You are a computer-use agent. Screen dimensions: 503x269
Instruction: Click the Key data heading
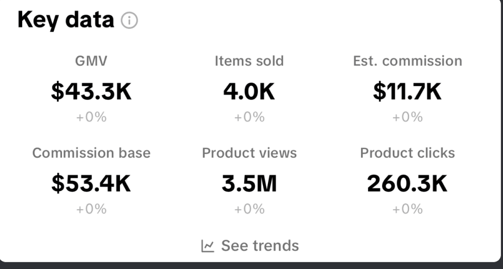66,20
